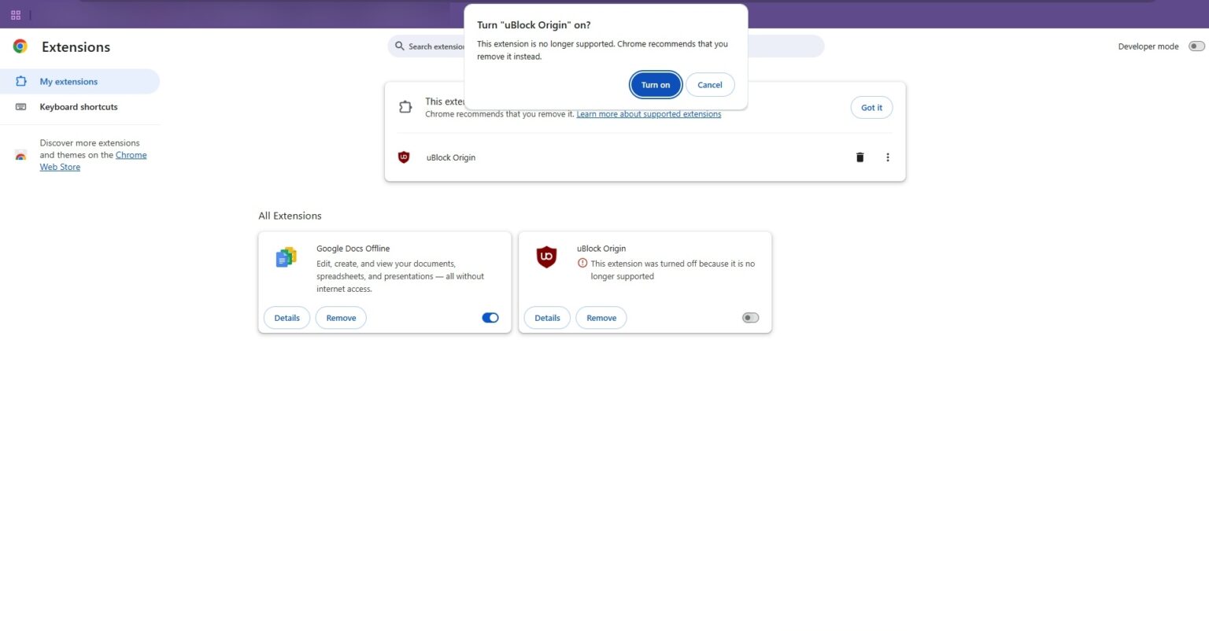Select My extensions in the sidebar
1209x631 pixels.
coord(68,81)
